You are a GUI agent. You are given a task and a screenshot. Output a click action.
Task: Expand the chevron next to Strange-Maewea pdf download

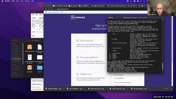(149, 89)
